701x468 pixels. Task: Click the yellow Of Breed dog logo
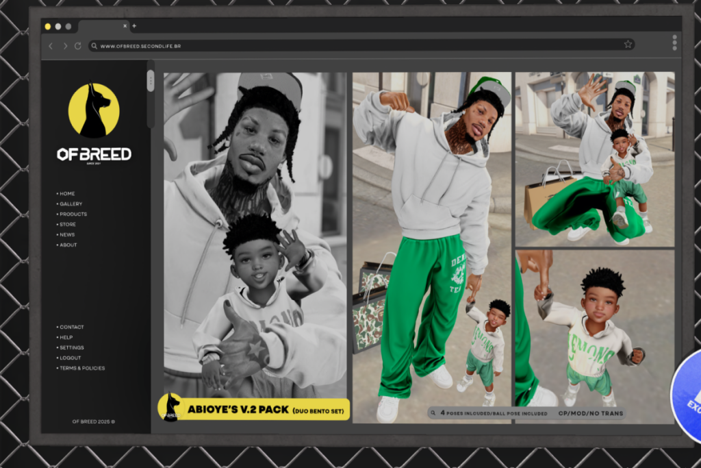(x=94, y=110)
